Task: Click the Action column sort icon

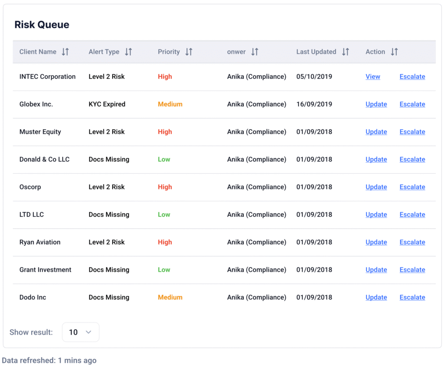Action: (x=394, y=52)
